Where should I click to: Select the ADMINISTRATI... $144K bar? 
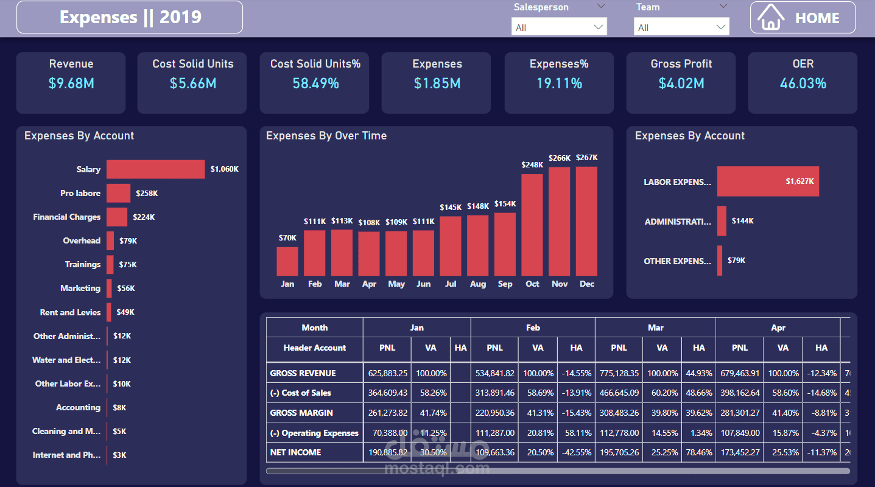pyautogui.click(x=722, y=221)
